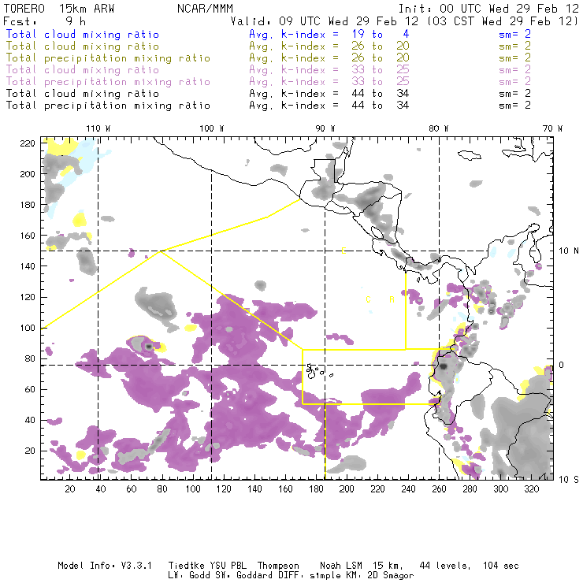The image size is (583, 583).
Task: Click the purple 'Total precipitation mixing ratio' legend label
Action: [x=108, y=82]
